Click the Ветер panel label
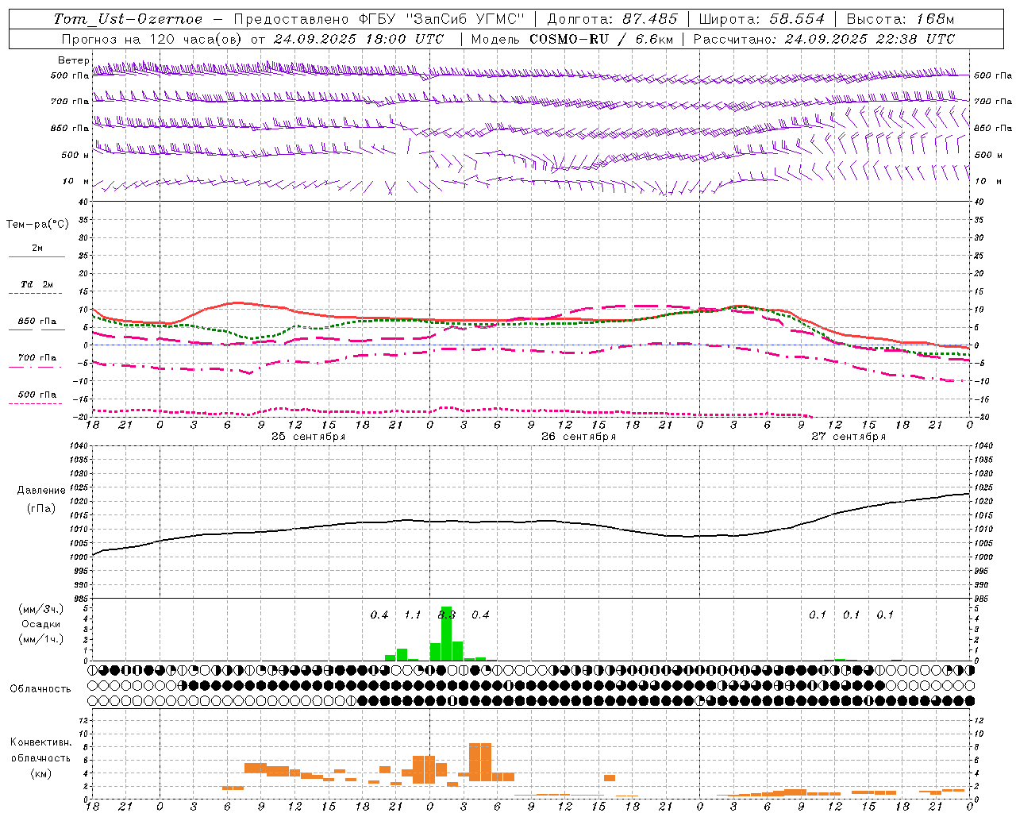The height and width of the screenshot is (813, 1016). point(73,60)
